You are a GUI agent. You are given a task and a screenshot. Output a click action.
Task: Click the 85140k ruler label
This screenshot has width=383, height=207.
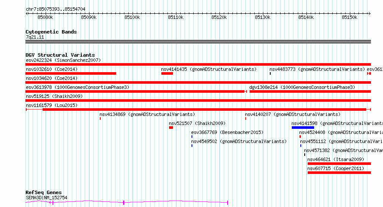click(x=306, y=17)
